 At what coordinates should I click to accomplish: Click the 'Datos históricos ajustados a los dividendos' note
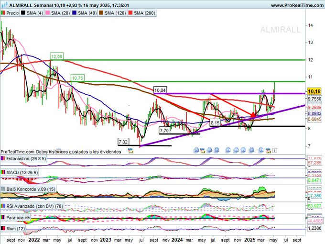coord(78,152)
